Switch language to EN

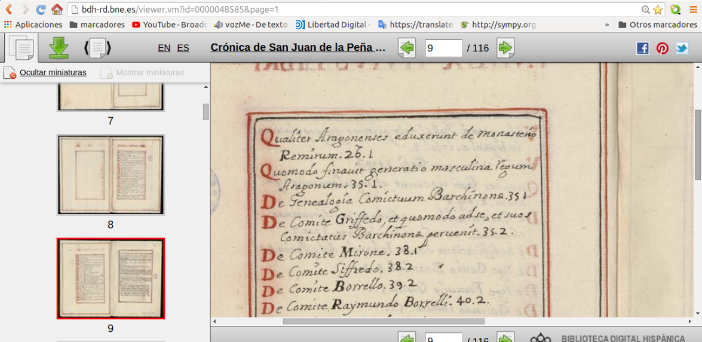(164, 48)
